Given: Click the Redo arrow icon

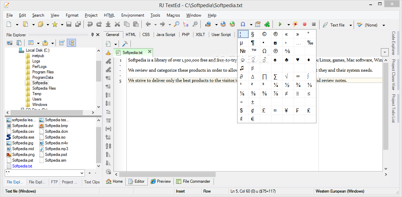Looking at the screenshot, I should coord(99,24).
